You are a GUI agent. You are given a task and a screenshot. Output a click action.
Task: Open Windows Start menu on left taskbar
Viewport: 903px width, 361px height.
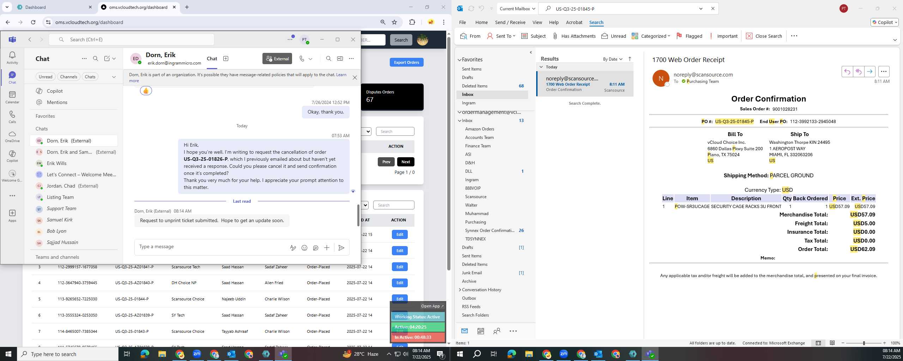click(x=8, y=354)
